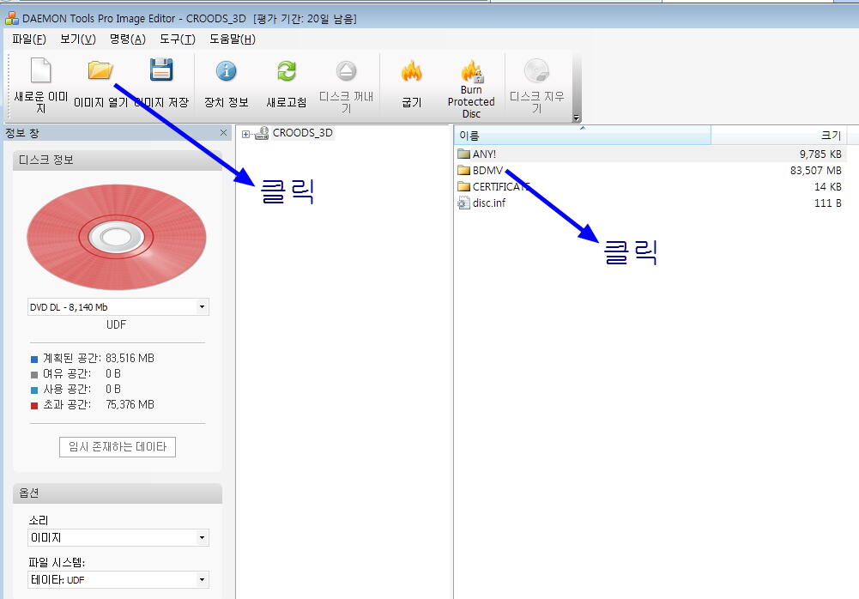Click the 75,376 MB exceeded space value
The width and height of the screenshot is (859, 599).
tap(130, 404)
